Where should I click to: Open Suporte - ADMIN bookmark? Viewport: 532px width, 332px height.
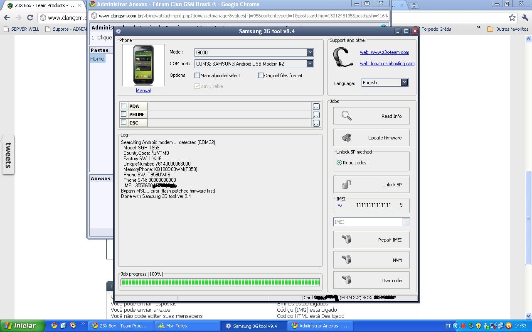click(66, 29)
